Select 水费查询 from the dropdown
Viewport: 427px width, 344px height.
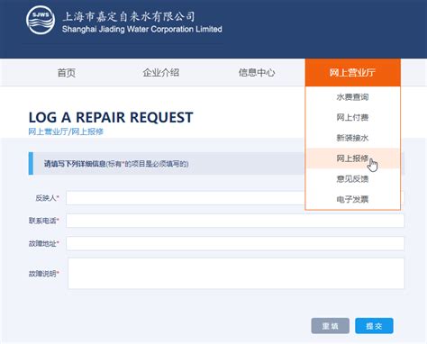[352, 97]
